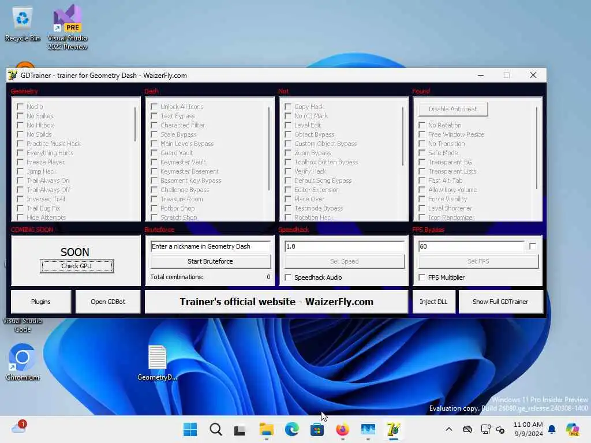The width and height of the screenshot is (591, 443).
Task: Enable the Level Edit checkbox
Action: (x=288, y=125)
